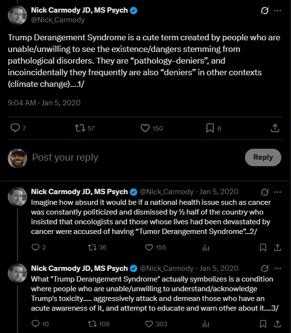This screenshot has height=333, width=291.
Task: Like the main tweet with 150 likes
Action: pyautogui.click(x=145, y=128)
